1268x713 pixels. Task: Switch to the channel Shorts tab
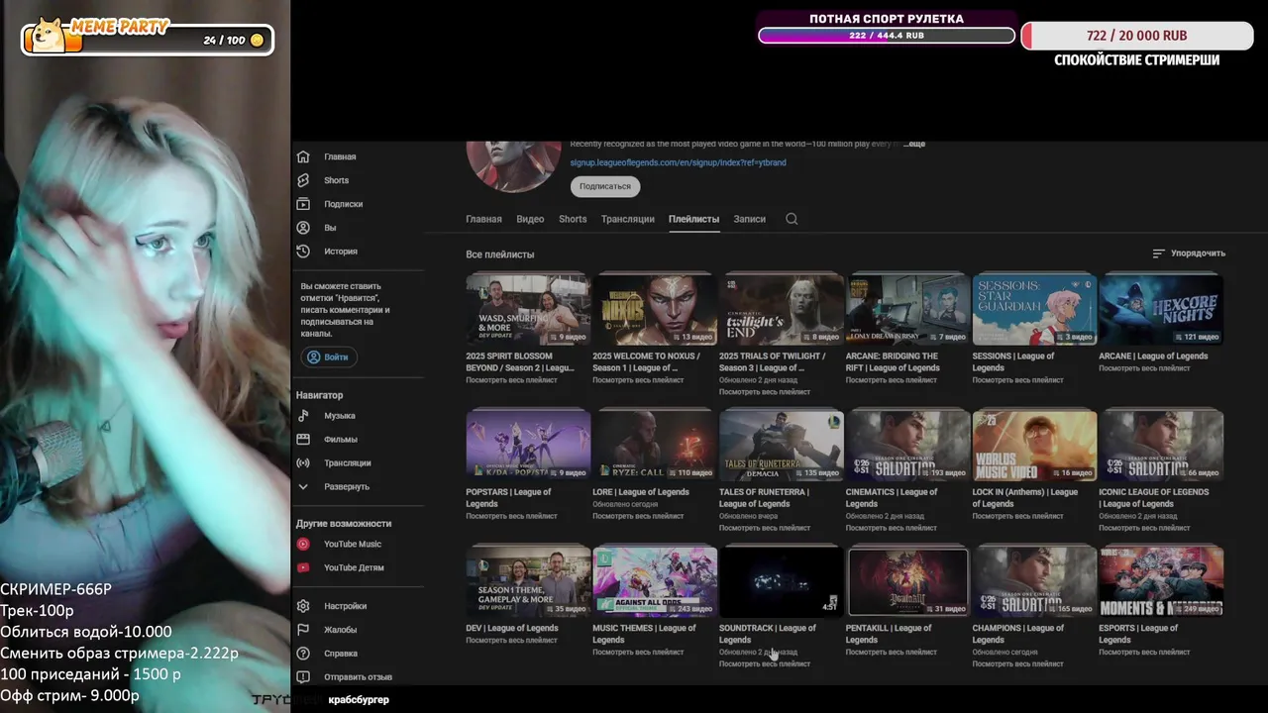(573, 219)
